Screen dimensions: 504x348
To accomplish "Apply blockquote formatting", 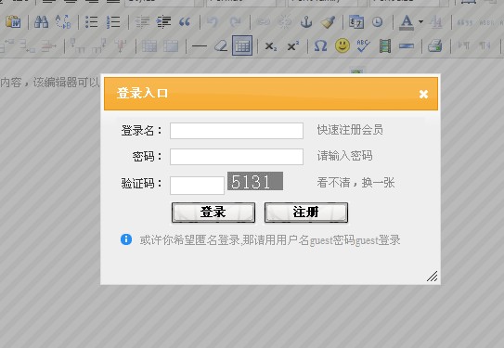I will [x=185, y=22].
